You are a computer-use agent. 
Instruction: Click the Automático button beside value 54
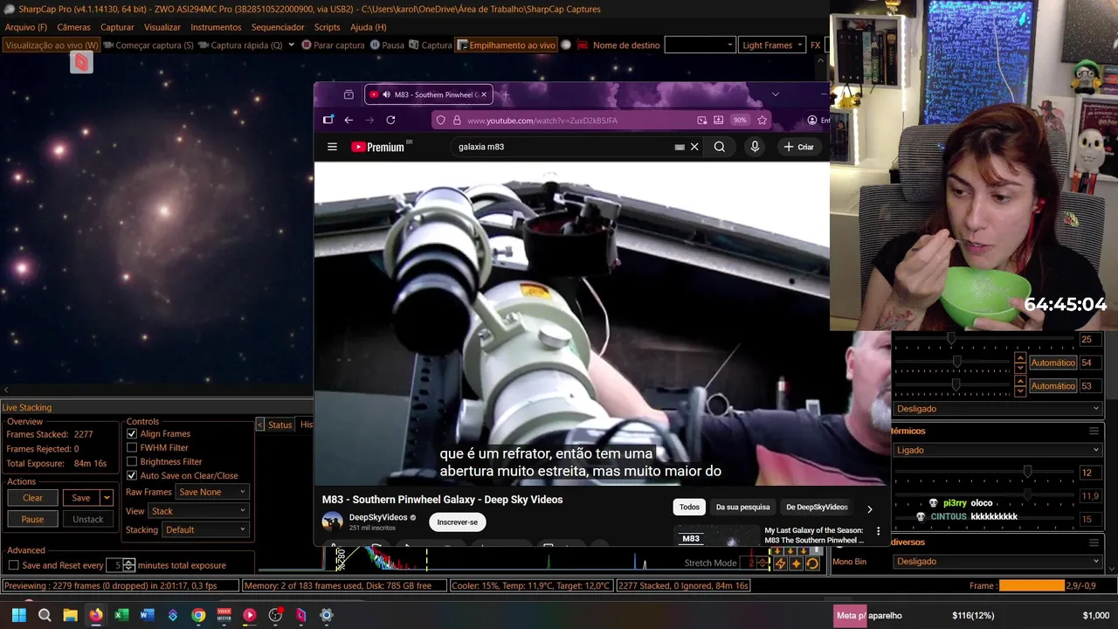(1052, 363)
